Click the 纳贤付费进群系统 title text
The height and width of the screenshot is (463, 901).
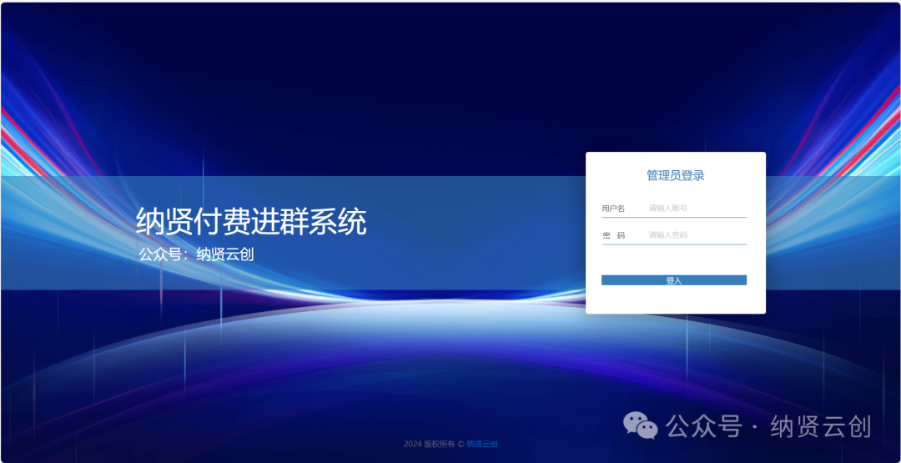pyautogui.click(x=251, y=222)
